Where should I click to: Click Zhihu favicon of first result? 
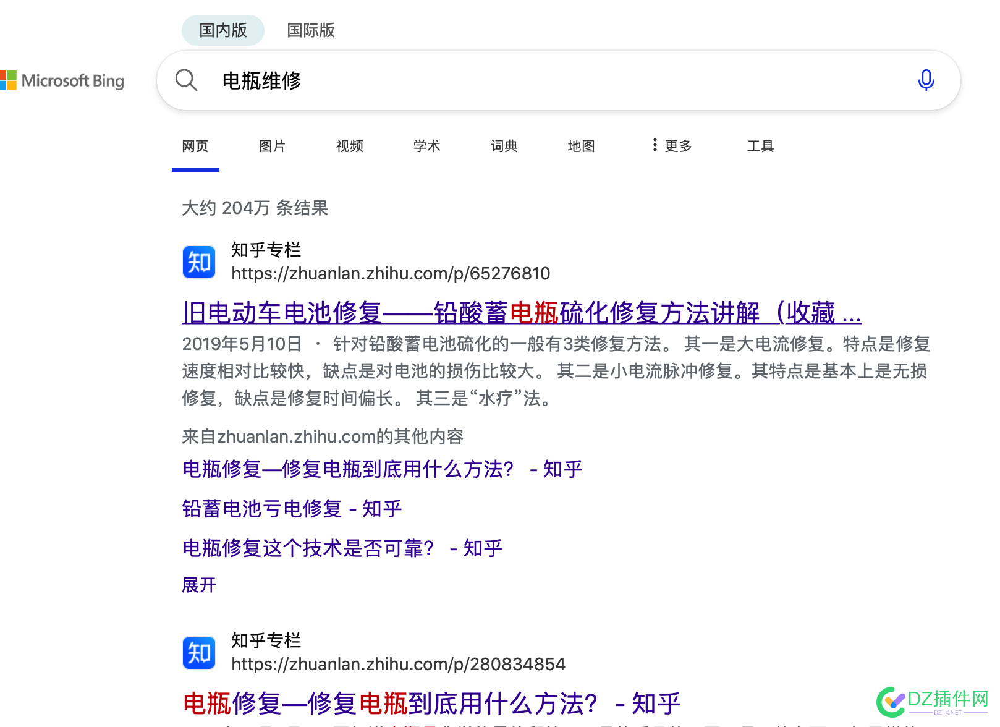coord(199,262)
